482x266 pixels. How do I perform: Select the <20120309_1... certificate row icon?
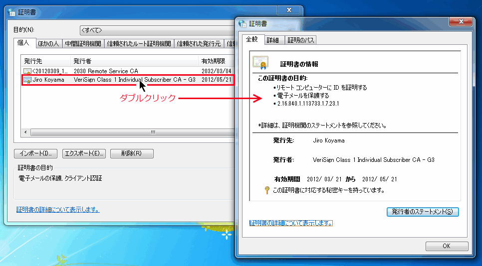(x=27, y=71)
